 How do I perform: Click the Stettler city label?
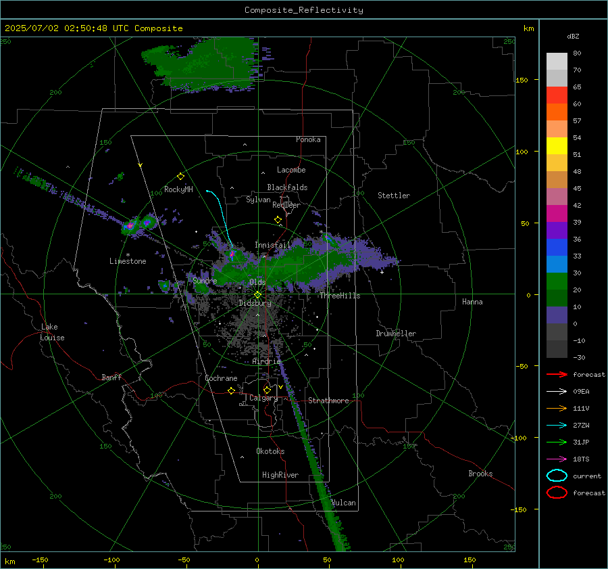click(394, 196)
